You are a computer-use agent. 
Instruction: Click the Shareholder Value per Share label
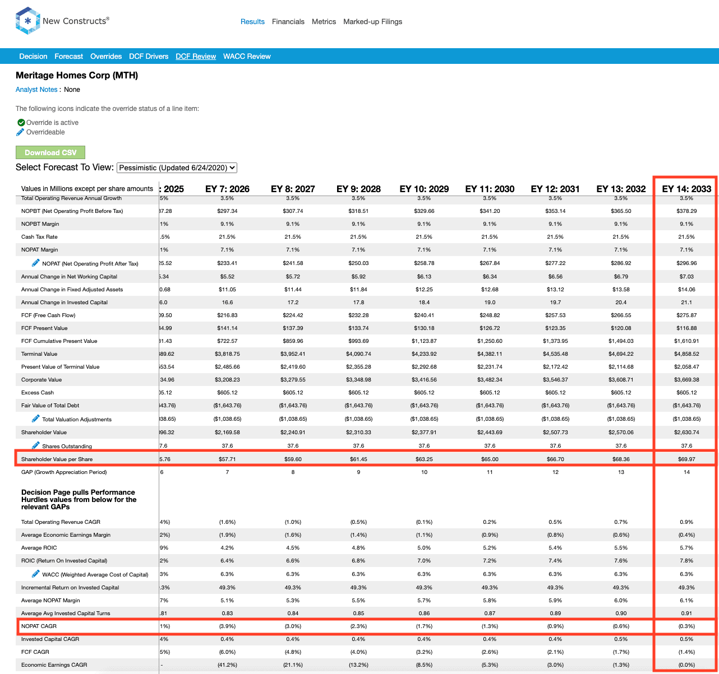(x=57, y=459)
